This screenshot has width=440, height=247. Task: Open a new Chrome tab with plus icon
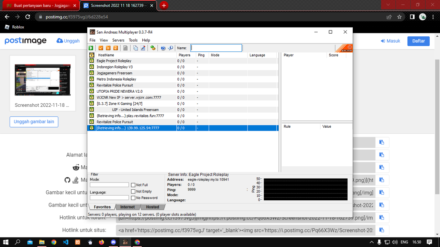tap(164, 5)
